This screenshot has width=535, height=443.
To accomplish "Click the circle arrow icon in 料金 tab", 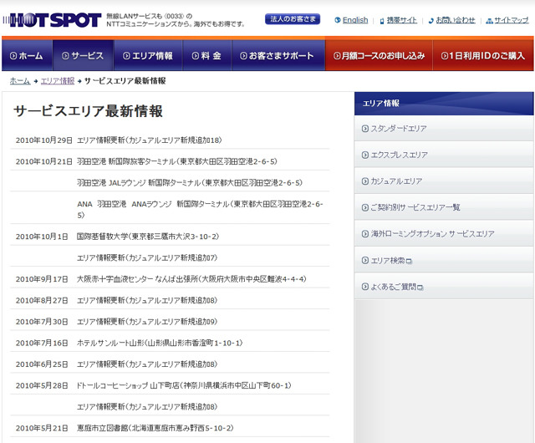I will click(195, 56).
